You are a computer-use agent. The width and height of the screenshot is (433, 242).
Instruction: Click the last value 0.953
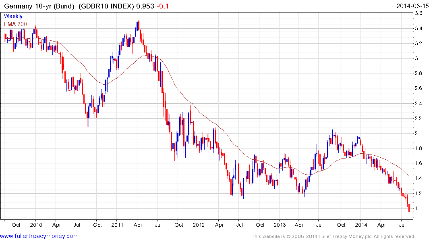click(x=145, y=6)
